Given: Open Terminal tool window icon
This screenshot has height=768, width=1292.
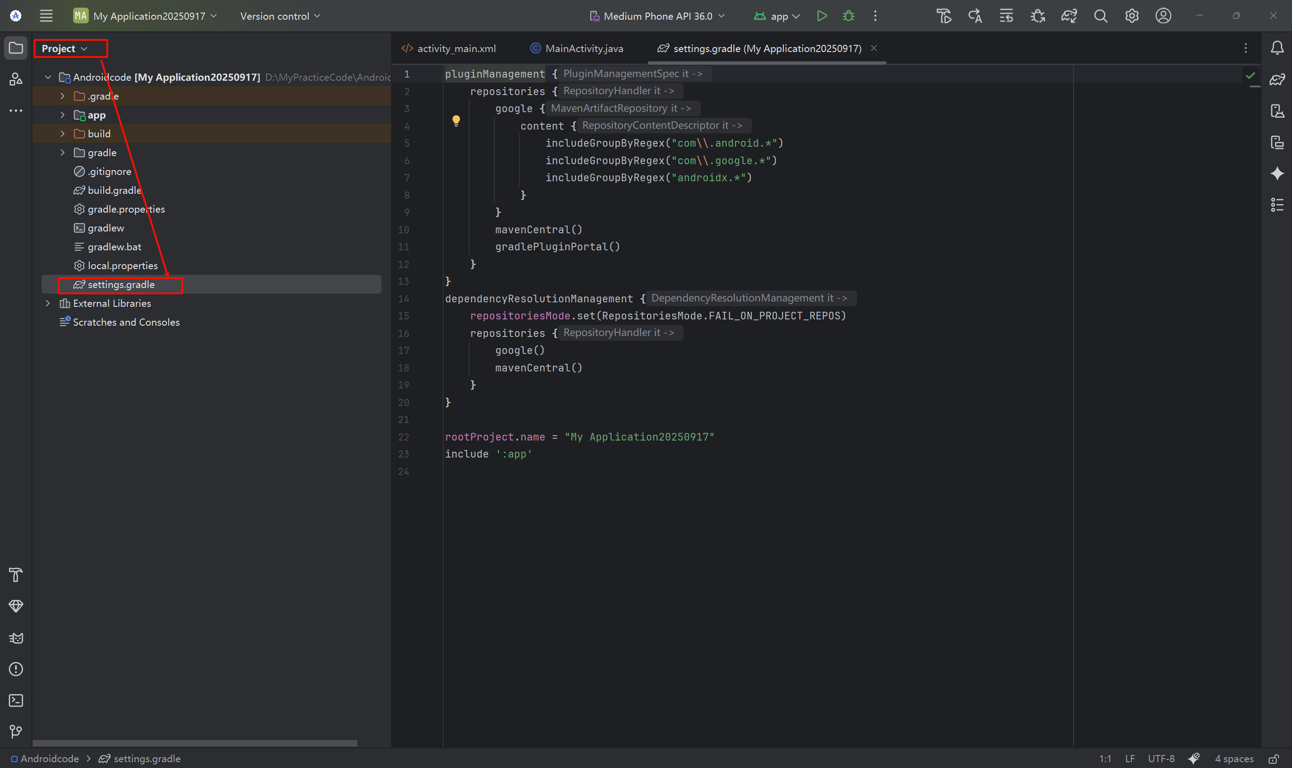Looking at the screenshot, I should tap(16, 700).
